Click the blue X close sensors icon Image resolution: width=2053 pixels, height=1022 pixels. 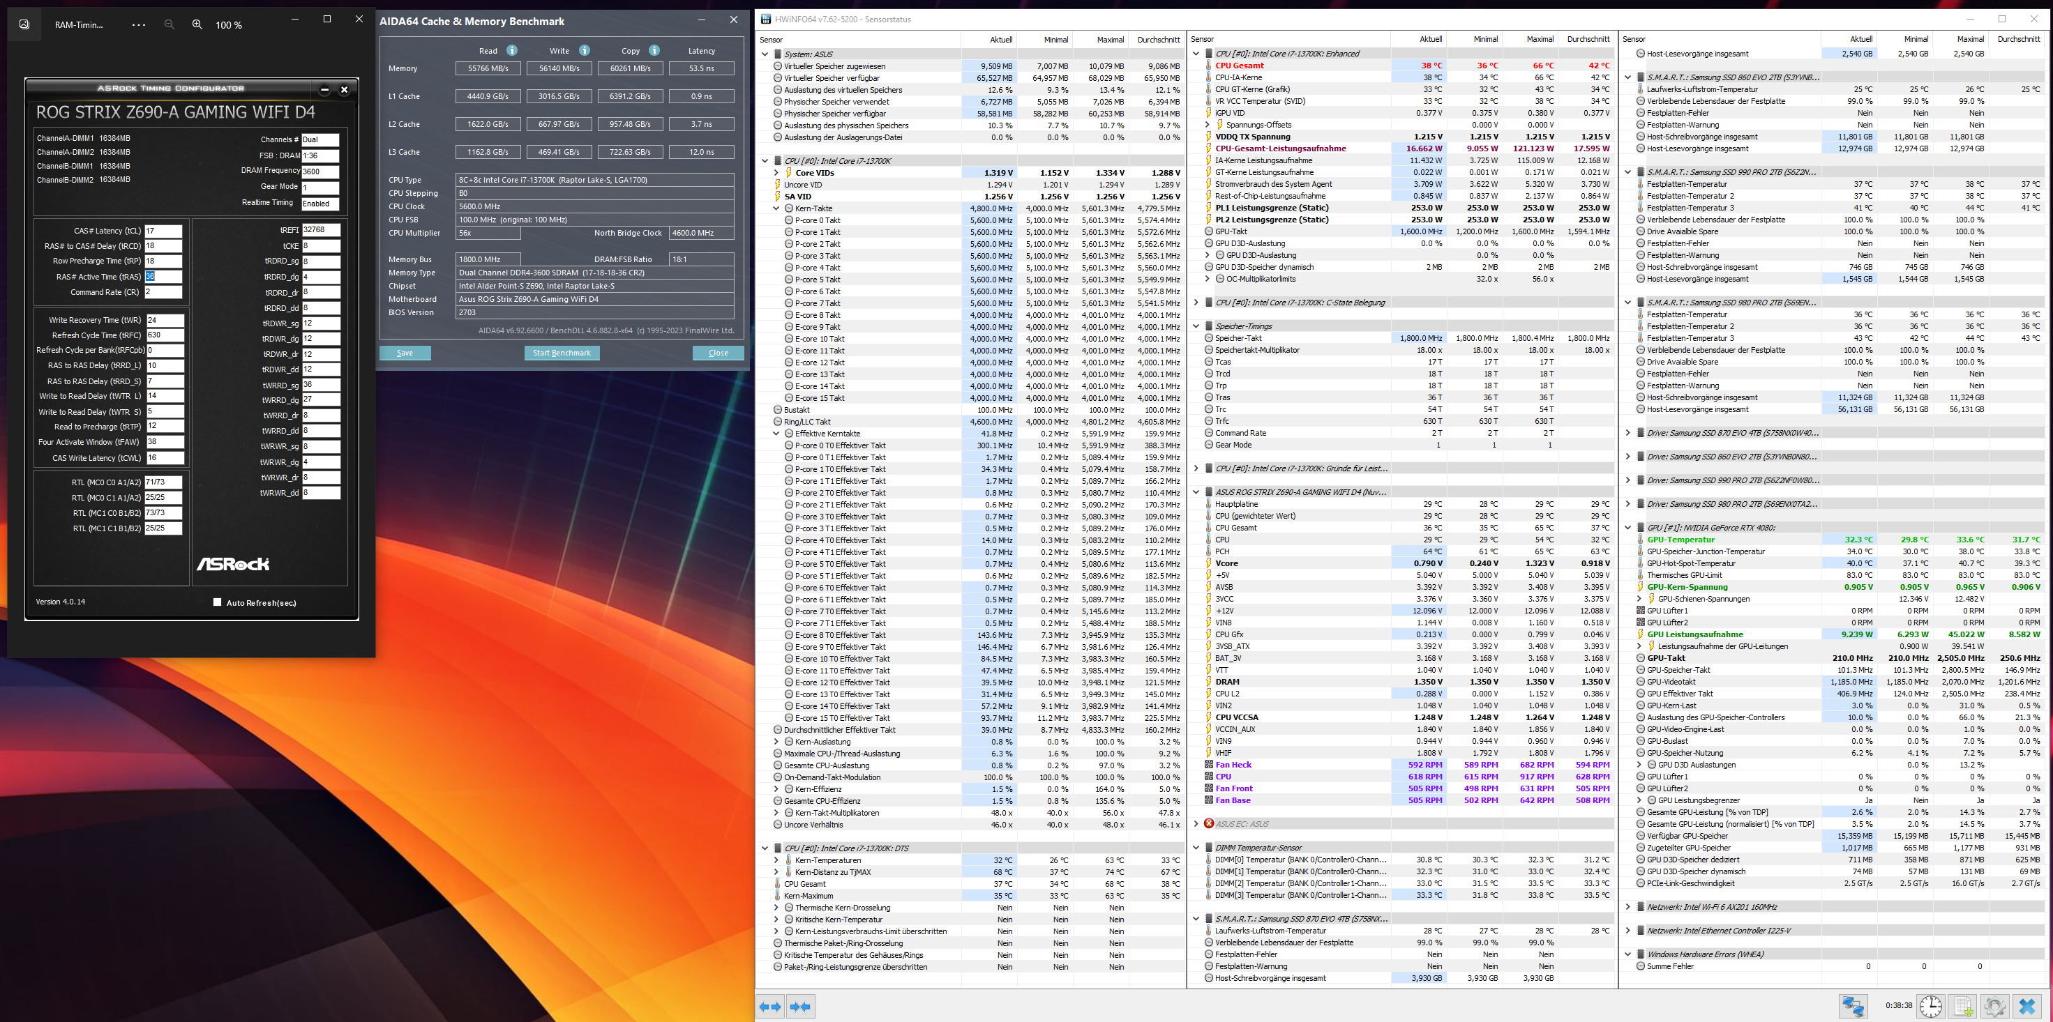tap(2027, 1006)
